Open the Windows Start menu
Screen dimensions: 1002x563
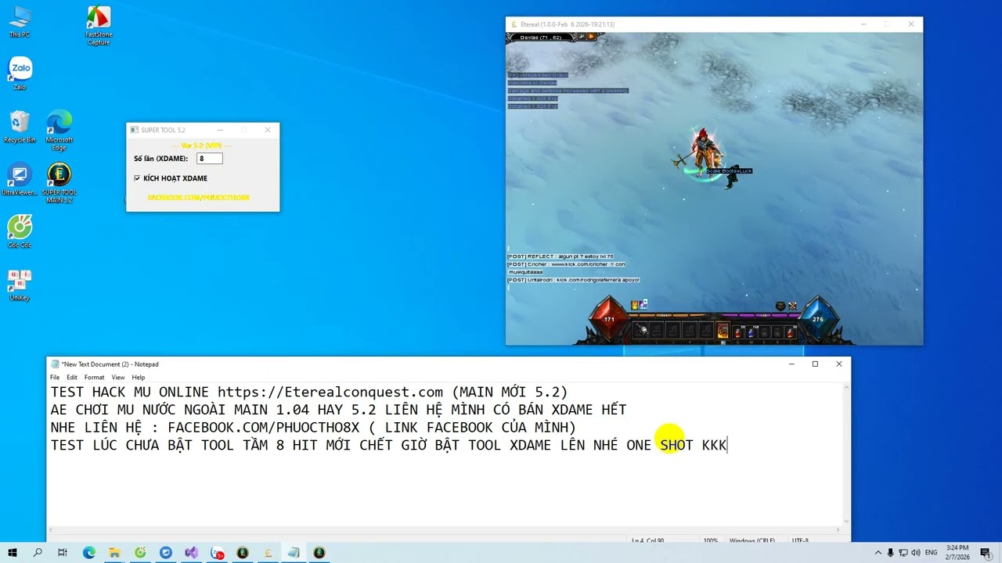(13, 553)
